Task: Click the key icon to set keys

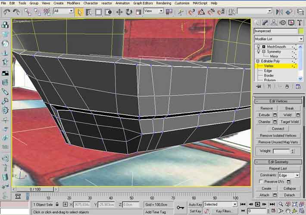Action: pyautogui.click(x=180, y=207)
